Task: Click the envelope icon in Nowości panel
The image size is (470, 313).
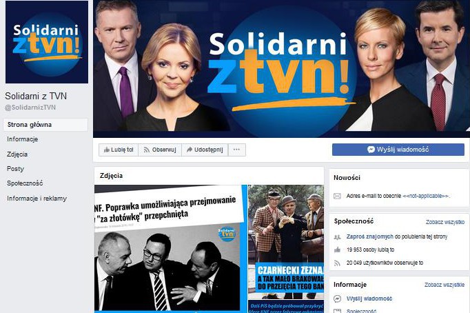Action: point(337,196)
